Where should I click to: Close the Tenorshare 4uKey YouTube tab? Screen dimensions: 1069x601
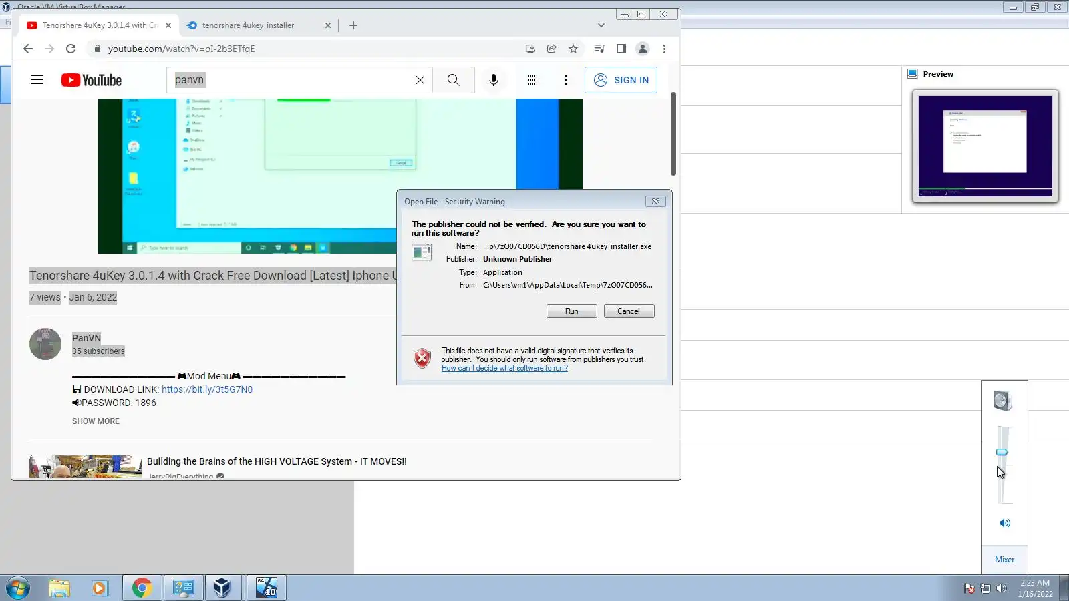[x=168, y=25]
